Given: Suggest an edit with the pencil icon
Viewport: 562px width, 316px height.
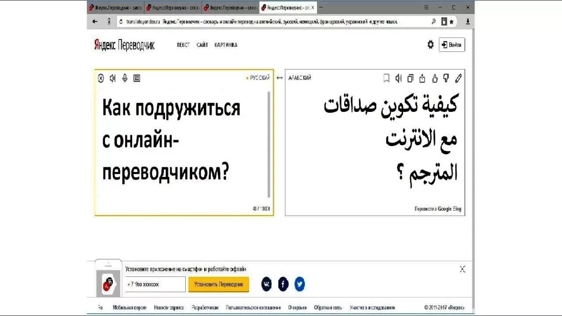Looking at the screenshot, I should click(x=458, y=78).
